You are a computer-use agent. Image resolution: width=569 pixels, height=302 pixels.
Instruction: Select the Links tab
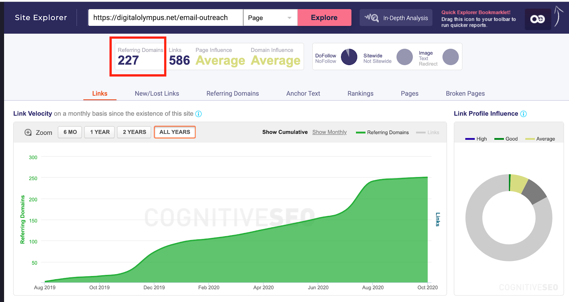click(100, 94)
